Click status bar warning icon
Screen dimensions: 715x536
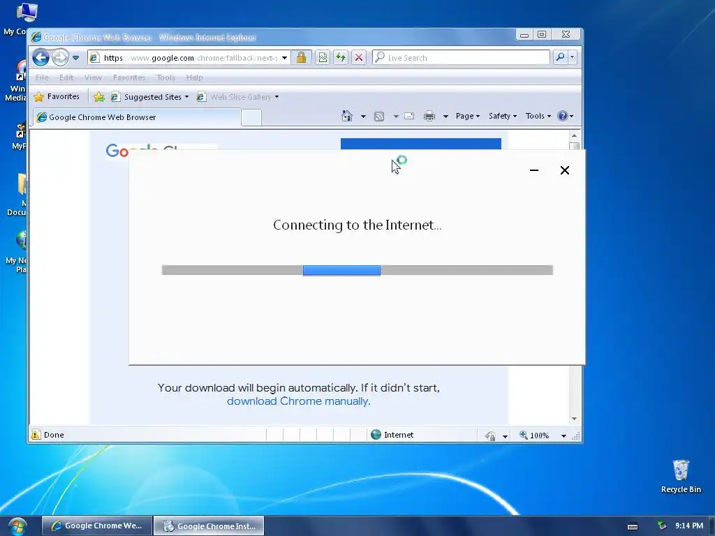36,435
